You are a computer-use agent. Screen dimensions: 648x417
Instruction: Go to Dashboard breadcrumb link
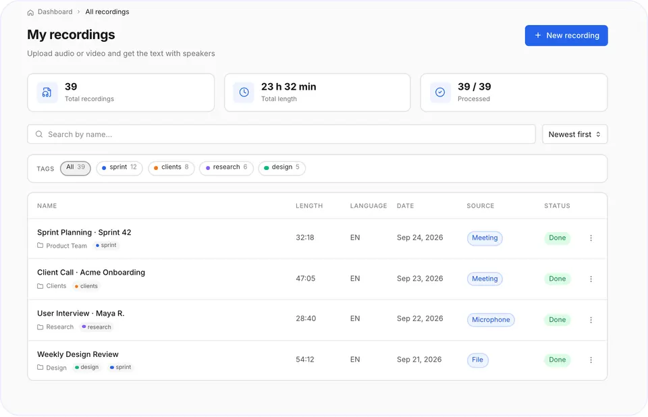click(55, 12)
